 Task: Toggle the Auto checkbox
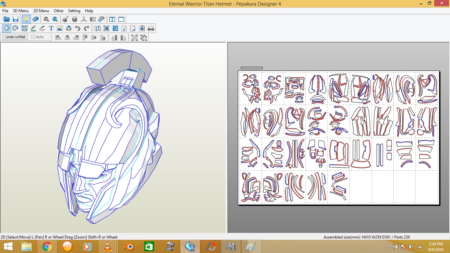33,37
